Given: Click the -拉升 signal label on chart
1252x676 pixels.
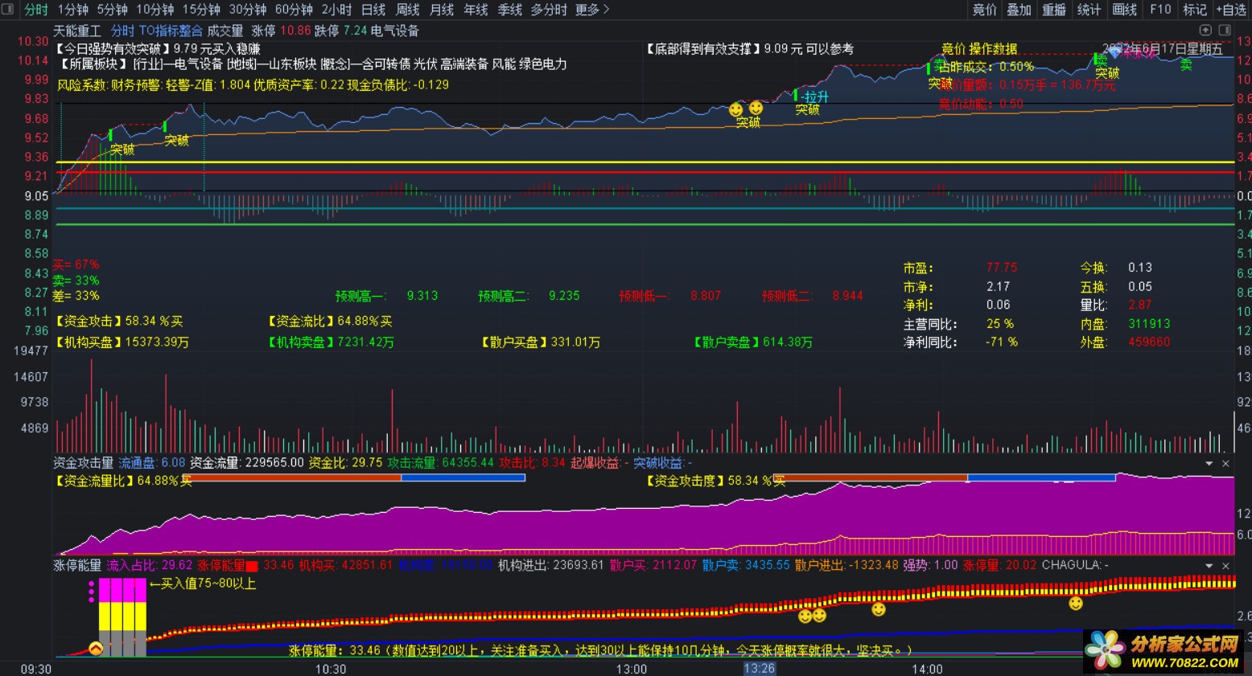Looking at the screenshot, I should tap(813, 96).
